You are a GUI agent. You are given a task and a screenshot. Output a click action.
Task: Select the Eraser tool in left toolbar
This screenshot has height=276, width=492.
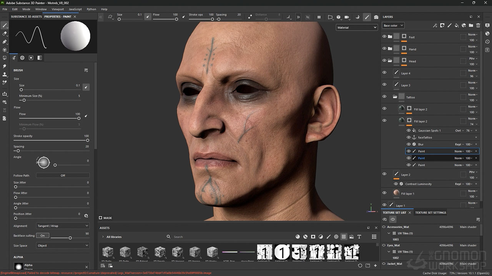click(x=5, y=34)
